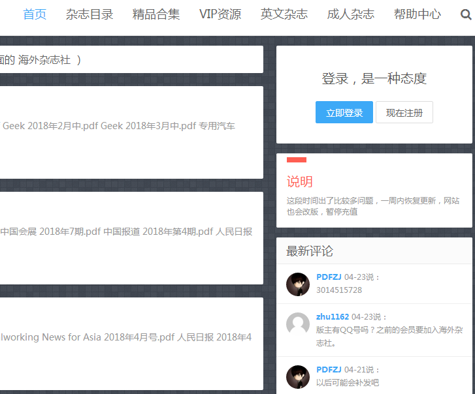Open PDFZJ username link dated 04-21
This screenshot has height=394, width=475.
tap(329, 369)
